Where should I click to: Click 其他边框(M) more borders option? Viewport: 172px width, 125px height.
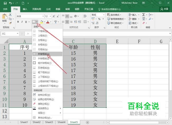(47, 118)
